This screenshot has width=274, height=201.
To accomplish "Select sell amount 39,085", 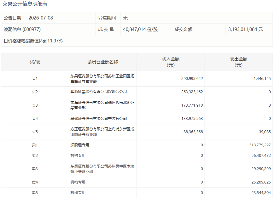I will click(265, 132).
